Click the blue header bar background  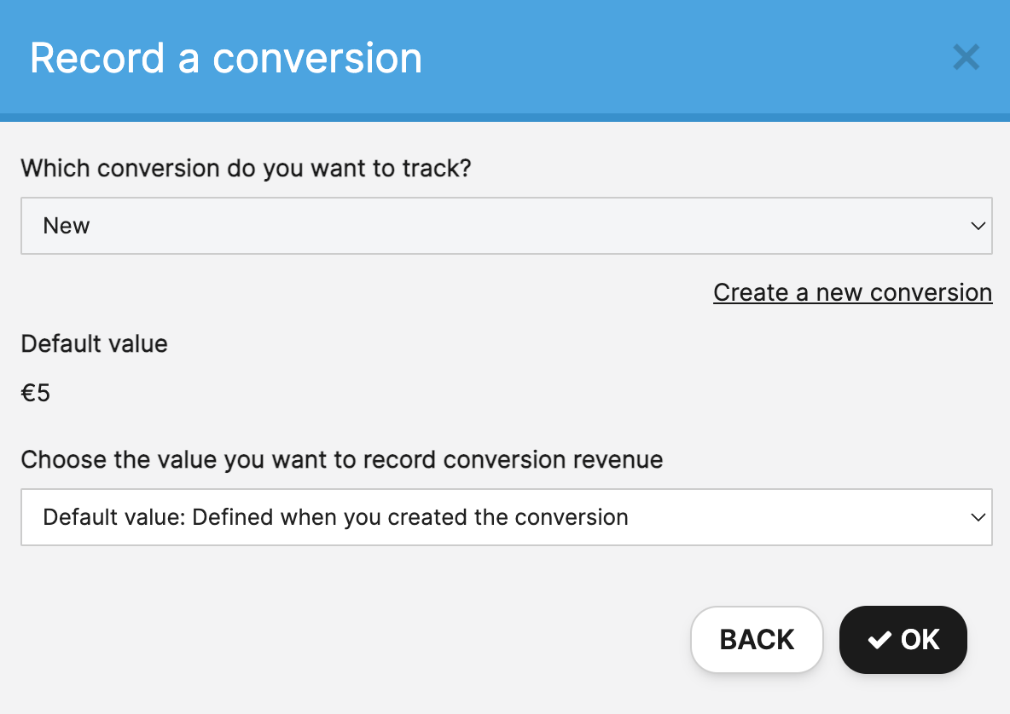tap(682, 58)
